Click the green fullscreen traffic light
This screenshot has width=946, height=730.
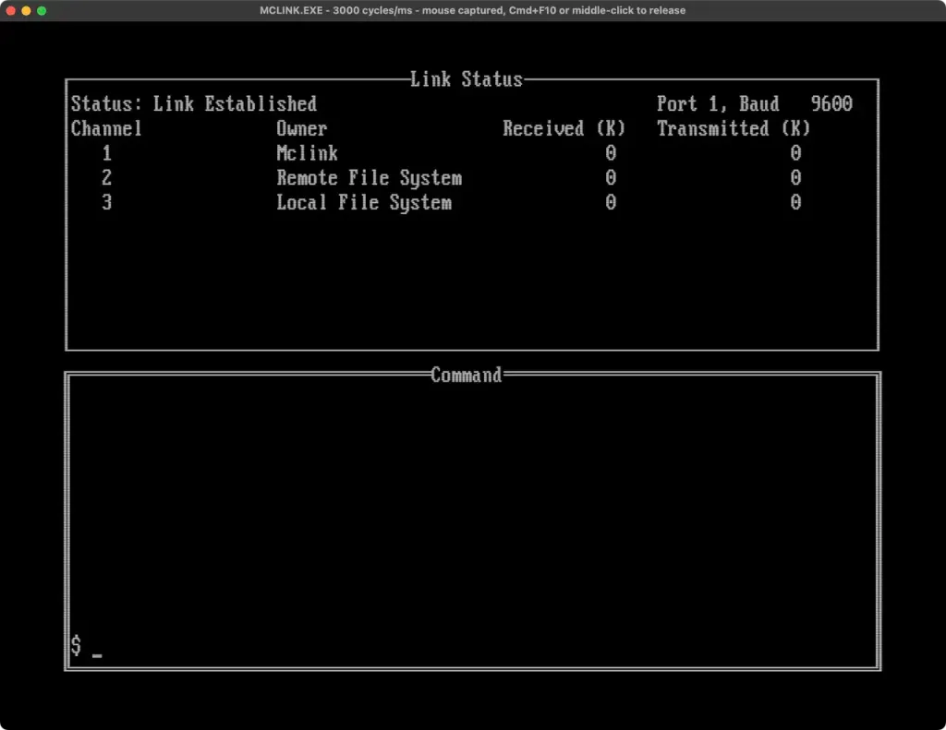(x=41, y=10)
